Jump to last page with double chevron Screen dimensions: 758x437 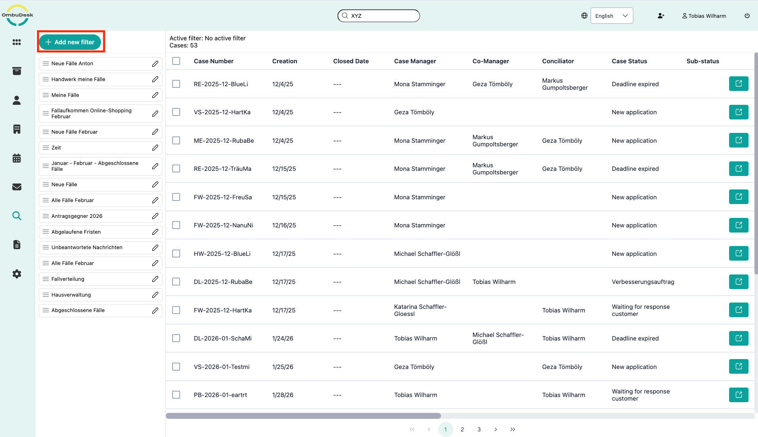point(513,429)
